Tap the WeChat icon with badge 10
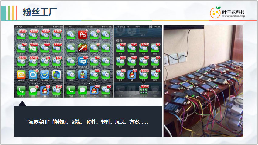The width and height of the screenshot is (258, 145). (x=94, y=61)
